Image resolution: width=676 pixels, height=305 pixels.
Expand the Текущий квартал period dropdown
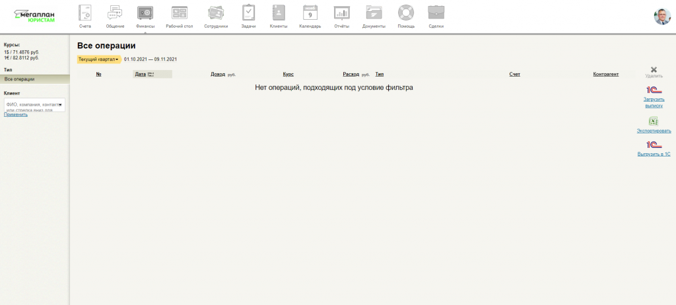coord(98,59)
